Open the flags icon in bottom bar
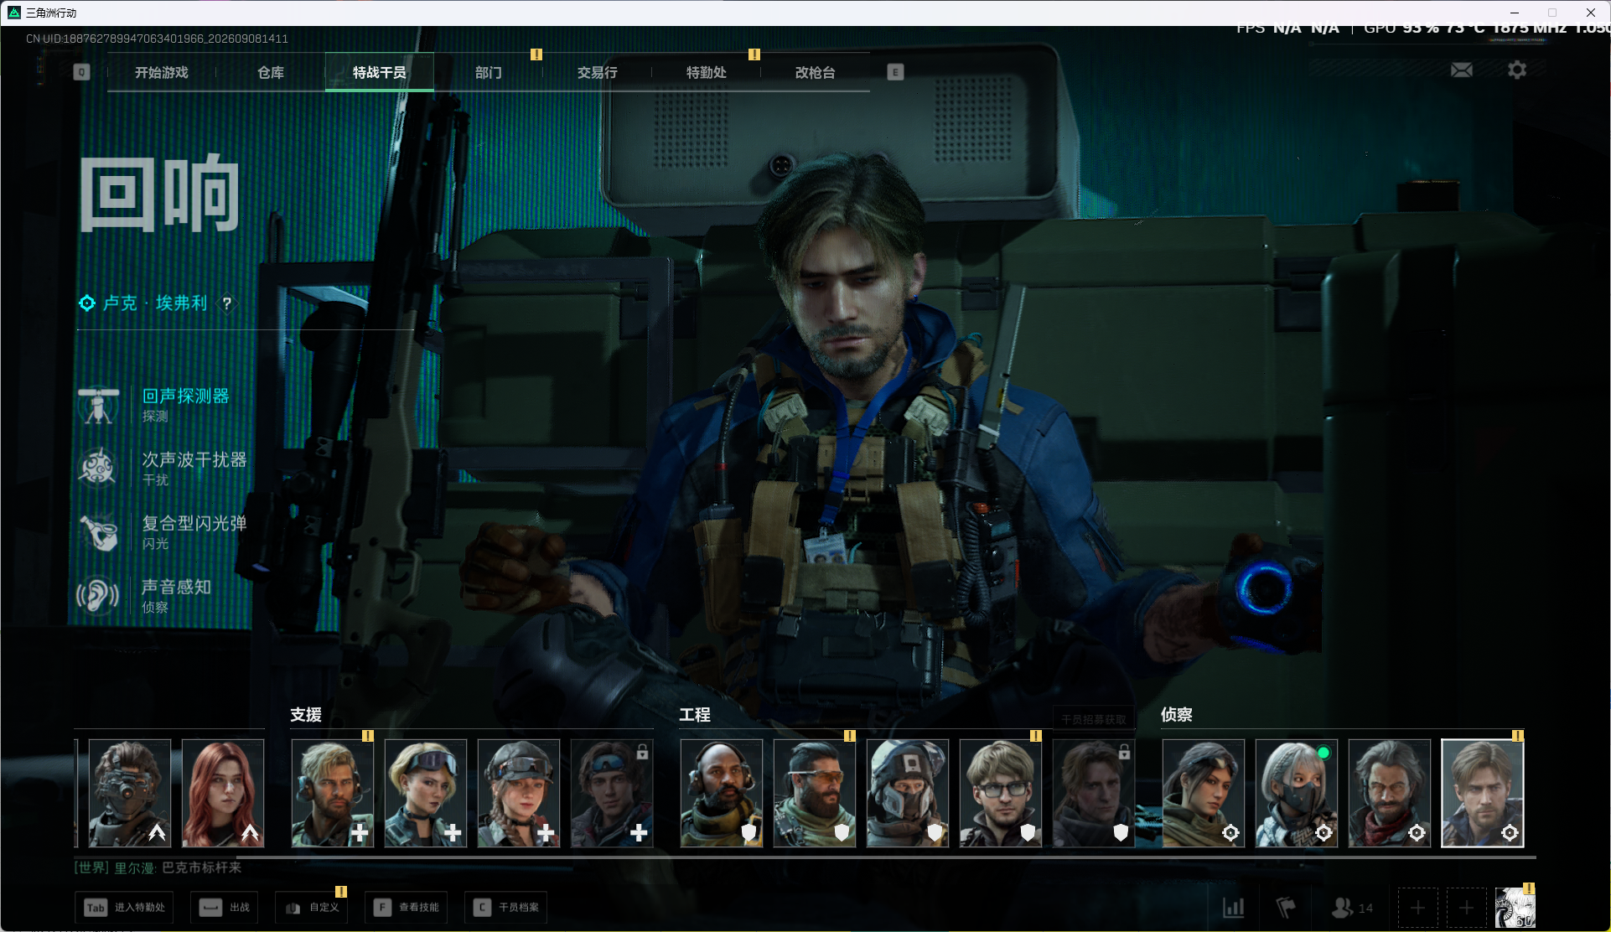 pos(1285,907)
